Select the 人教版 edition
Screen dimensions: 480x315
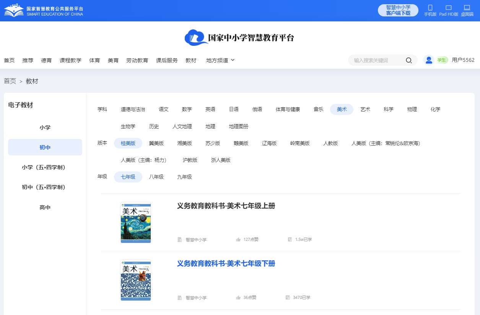331,143
